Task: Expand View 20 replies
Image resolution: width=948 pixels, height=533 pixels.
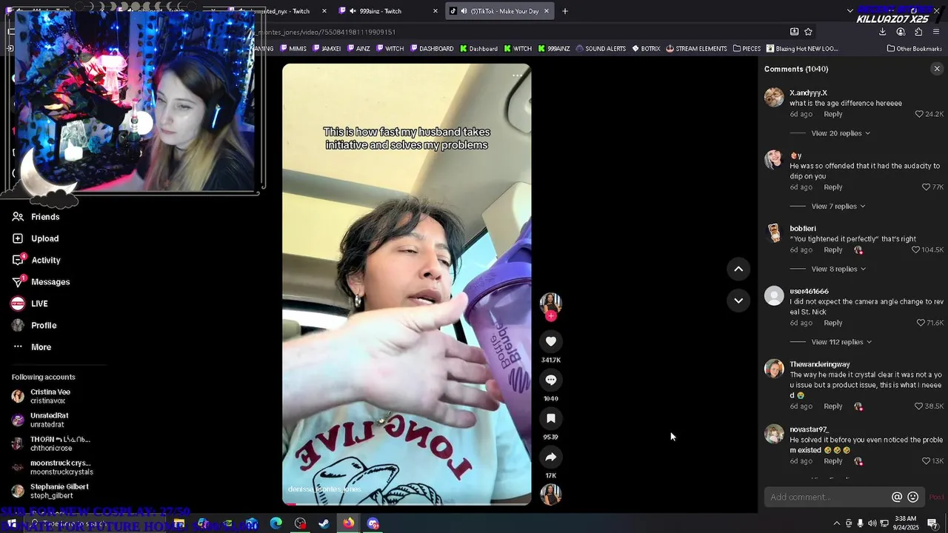Action: [x=841, y=133]
